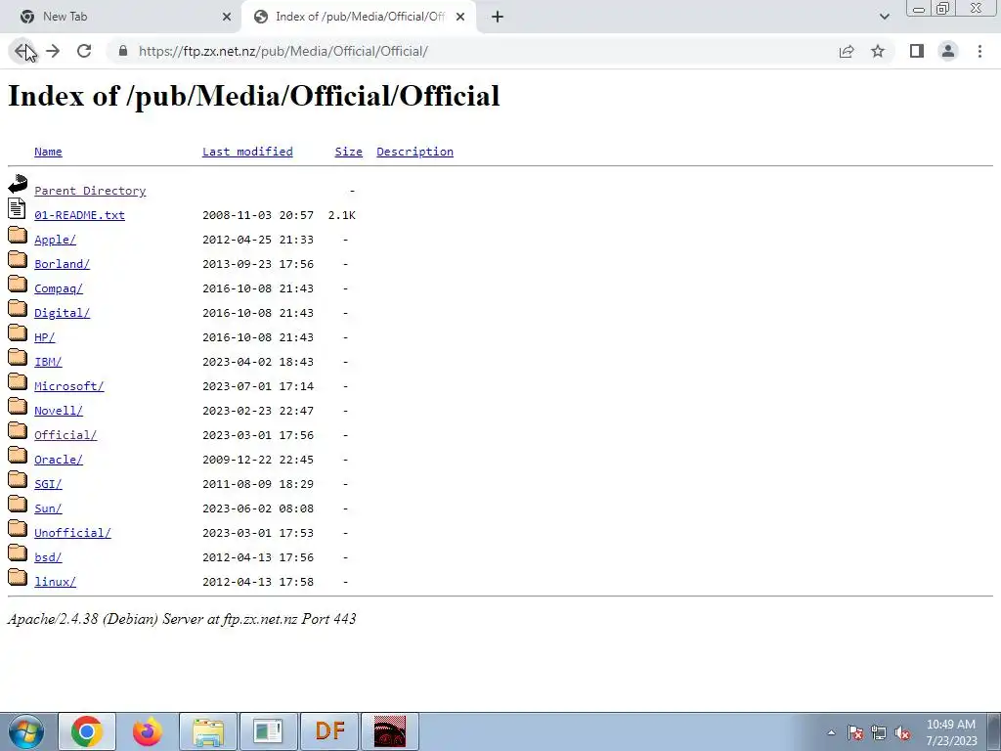Click the '2.1K' file size value
The image size is (1001, 751).
pyautogui.click(x=341, y=215)
